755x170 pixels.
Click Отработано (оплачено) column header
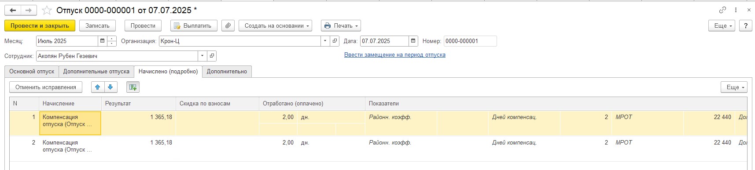coord(312,104)
